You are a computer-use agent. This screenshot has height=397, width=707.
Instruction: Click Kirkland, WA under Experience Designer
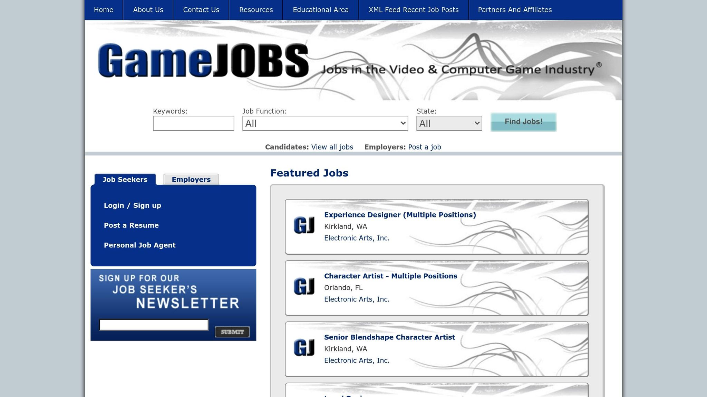[345, 227]
